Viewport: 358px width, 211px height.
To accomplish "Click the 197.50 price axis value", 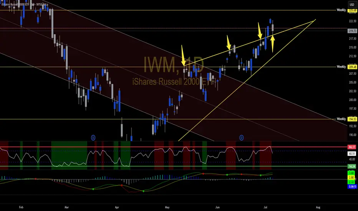I will coord(353,109).
